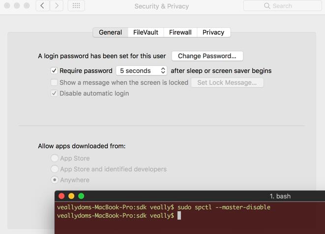
Task: Click the 1. bash terminal title
Action: tap(280, 196)
